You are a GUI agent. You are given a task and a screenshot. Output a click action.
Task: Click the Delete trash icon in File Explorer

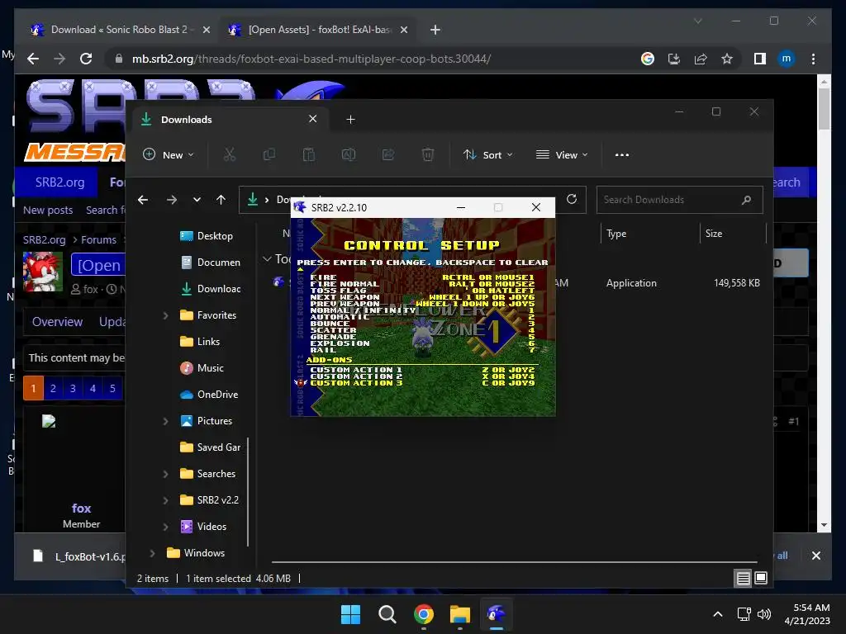427,154
